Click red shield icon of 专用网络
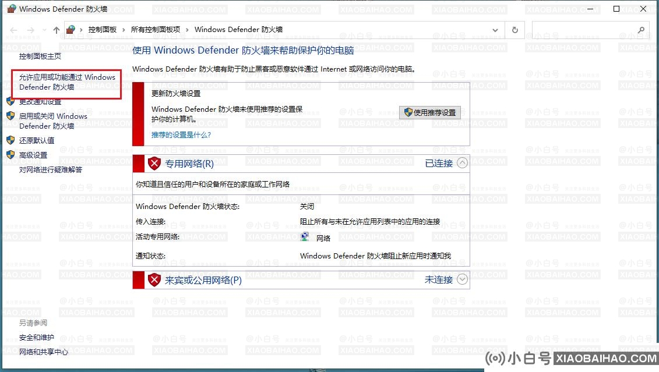659x372 pixels. point(154,164)
